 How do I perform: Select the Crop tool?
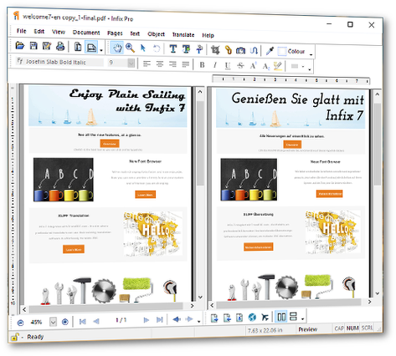tap(215, 50)
